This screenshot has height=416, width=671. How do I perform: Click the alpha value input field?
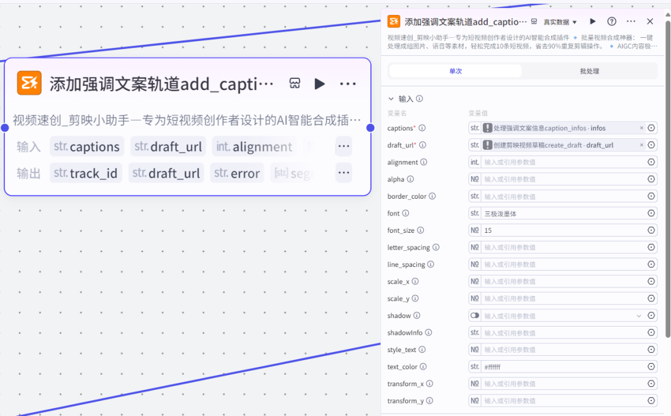pos(563,179)
